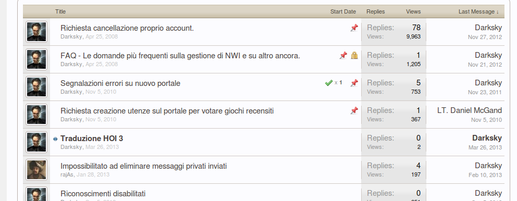Click pin icon beside FAQ thread lock
The image size is (517, 201).
point(343,56)
